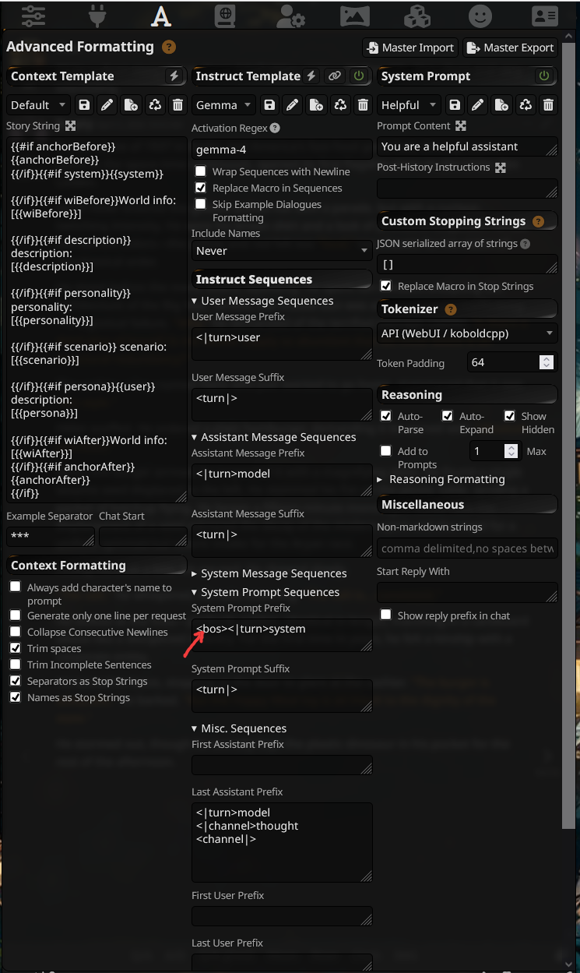
Task: Uncheck Replace Macro in Sequences
Action: point(200,188)
